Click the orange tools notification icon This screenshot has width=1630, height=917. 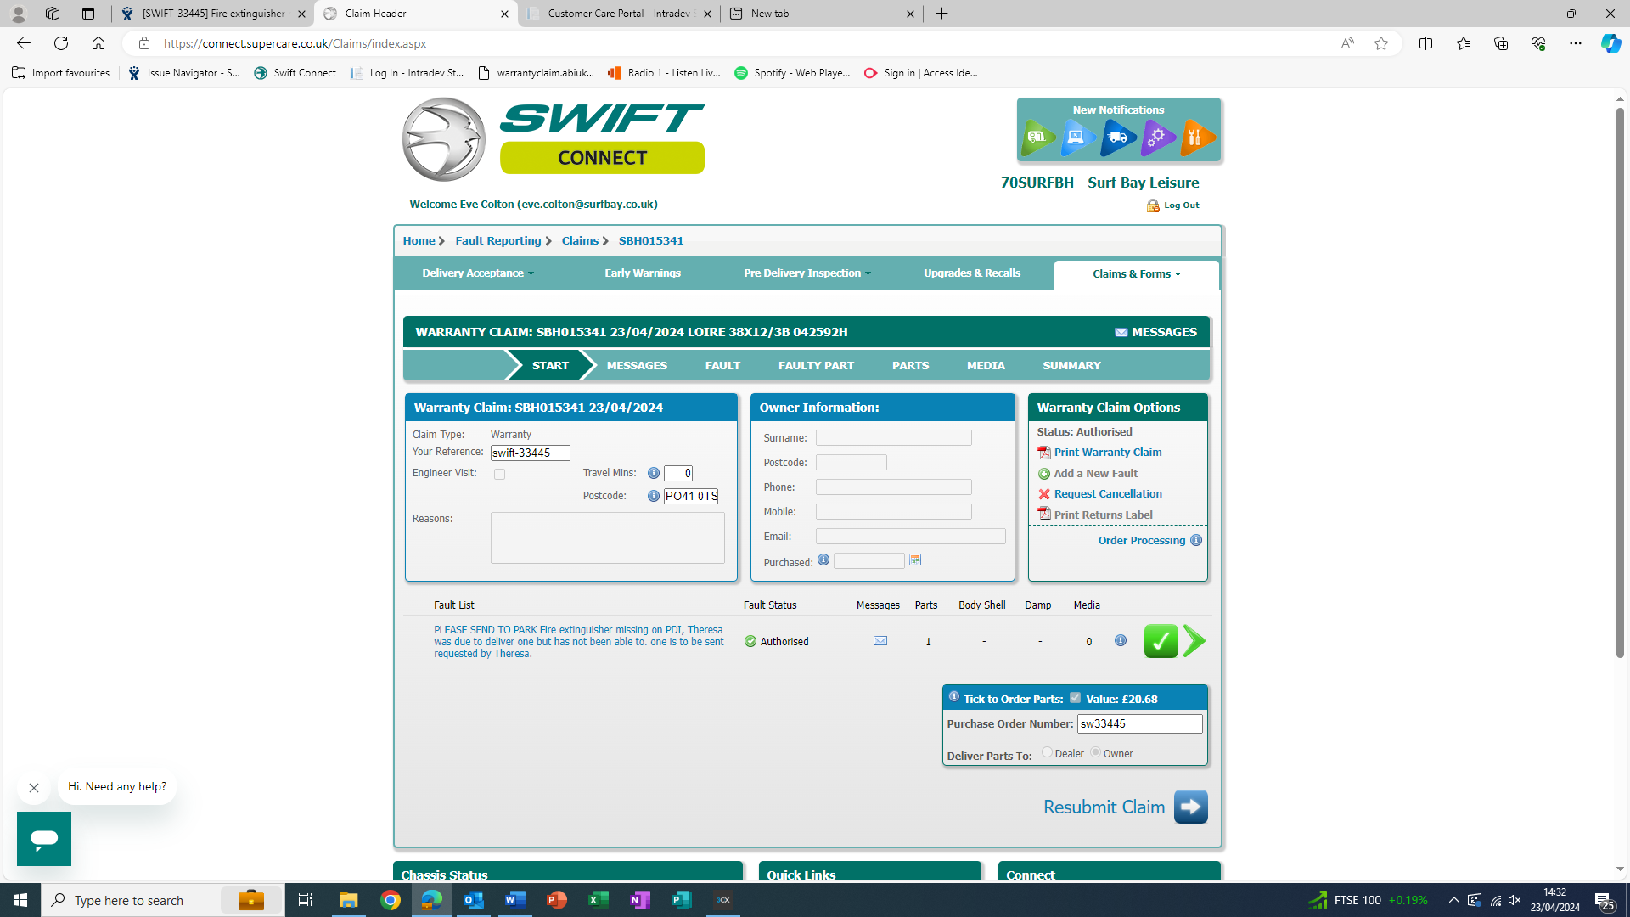click(x=1196, y=137)
